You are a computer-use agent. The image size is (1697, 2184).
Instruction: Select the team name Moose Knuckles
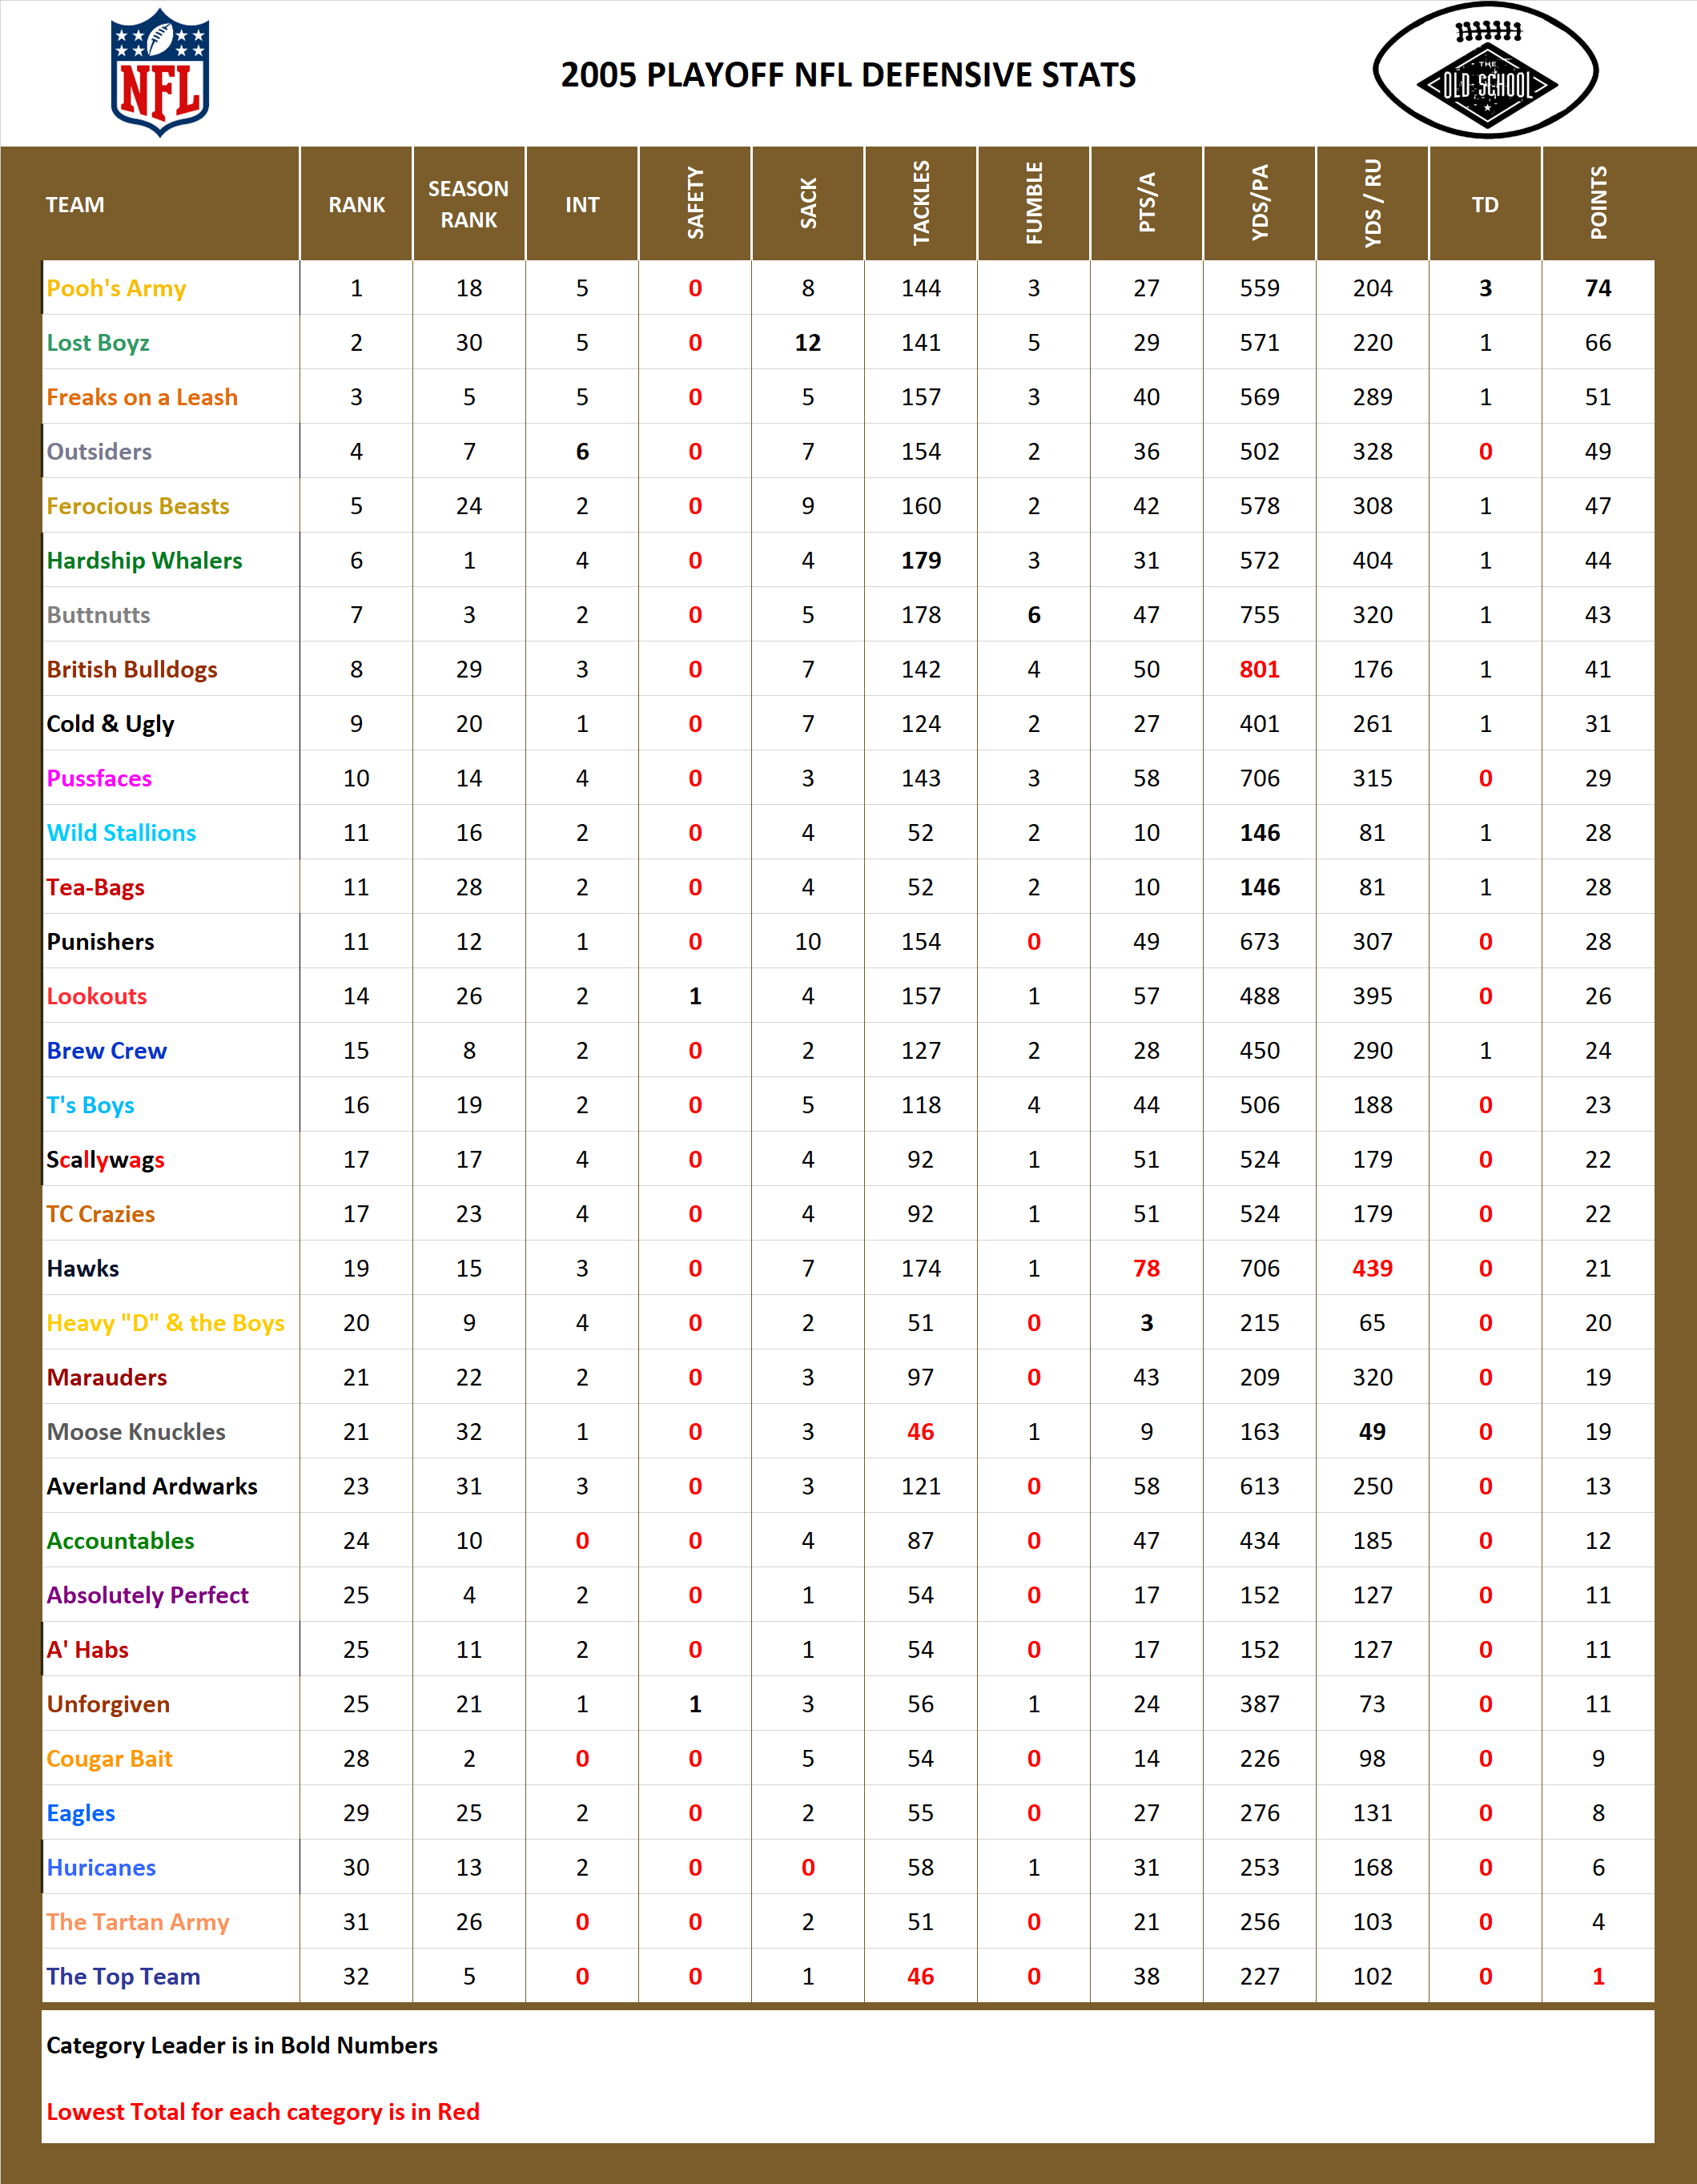139,1432
